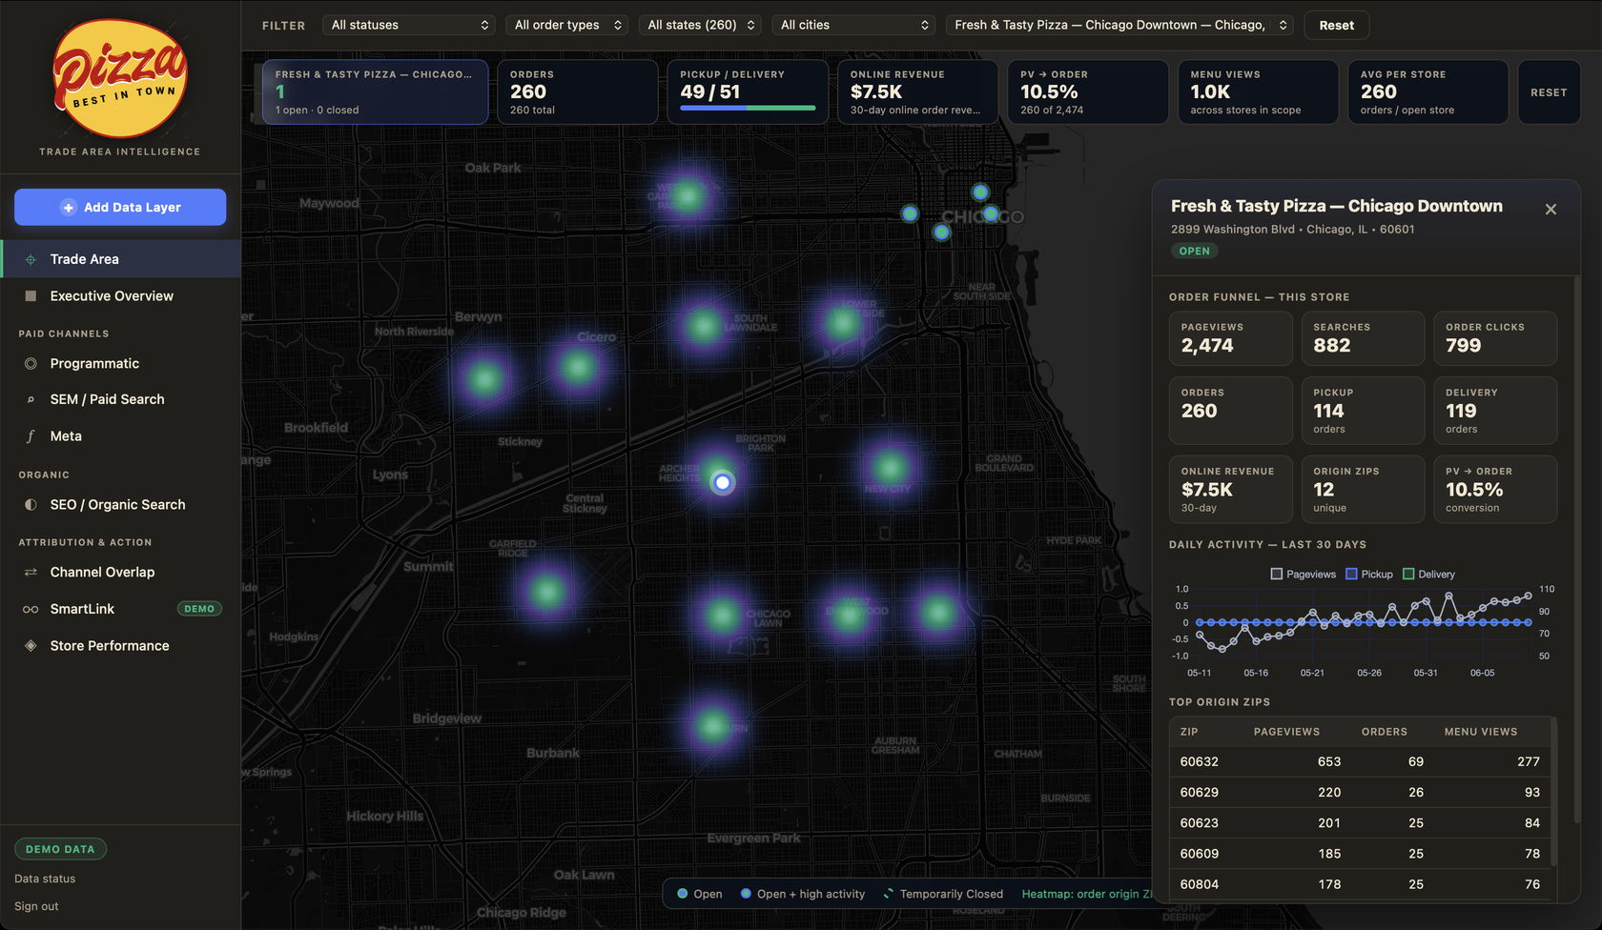Open the All cities dropdown

coord(854,25)
